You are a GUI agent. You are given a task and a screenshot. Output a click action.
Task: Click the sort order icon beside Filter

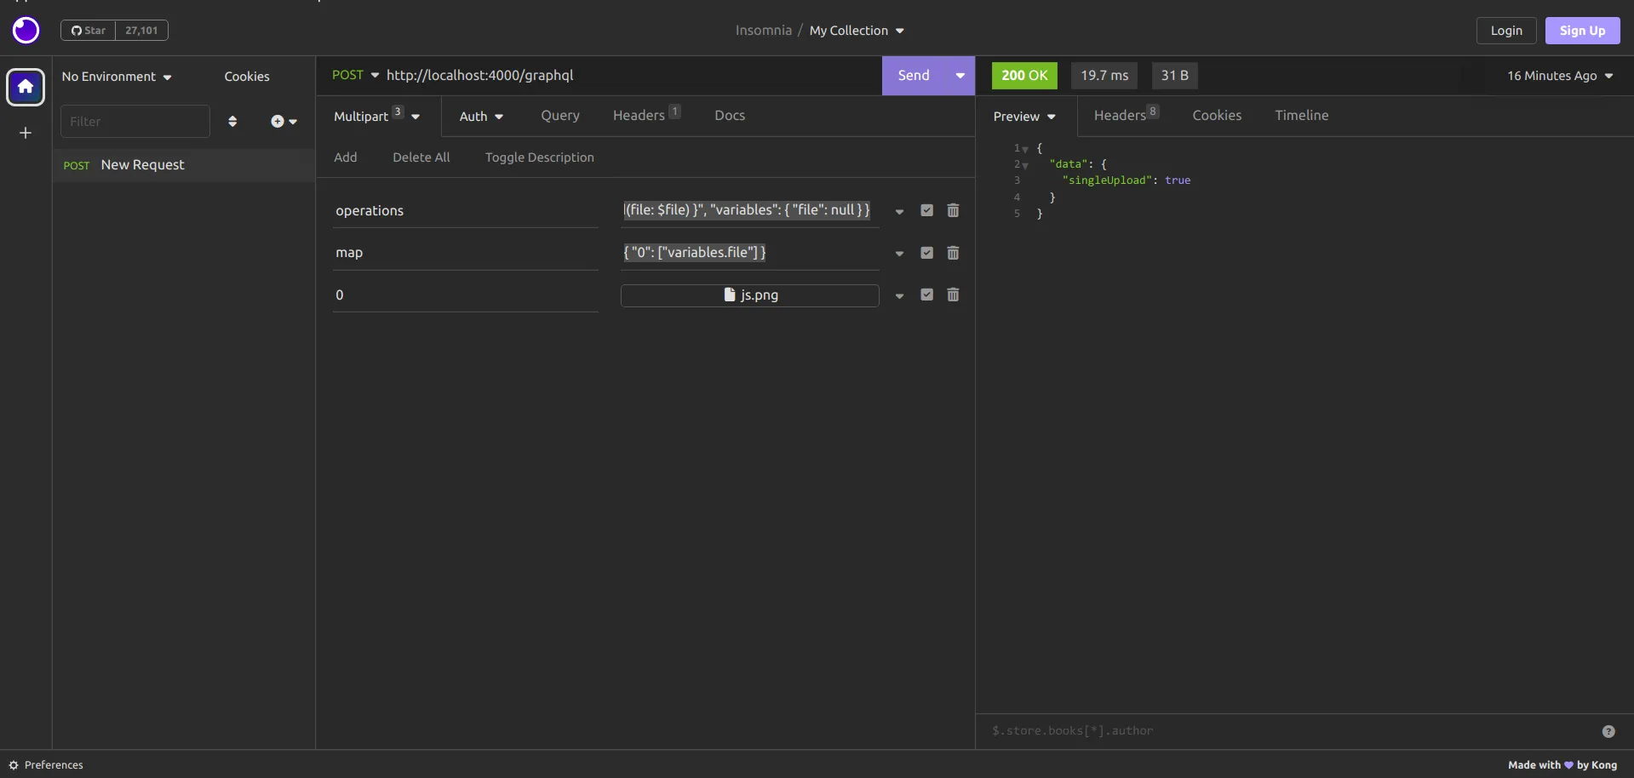click(x=232, y=122)
